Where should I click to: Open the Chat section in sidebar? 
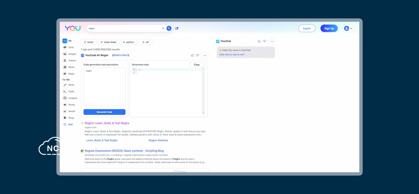coord(68,47)
